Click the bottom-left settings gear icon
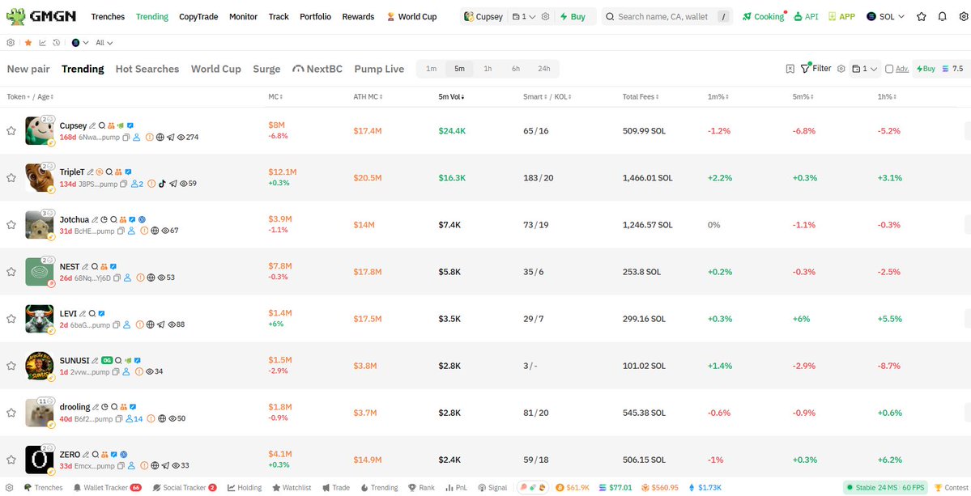 tap(9, 487)
